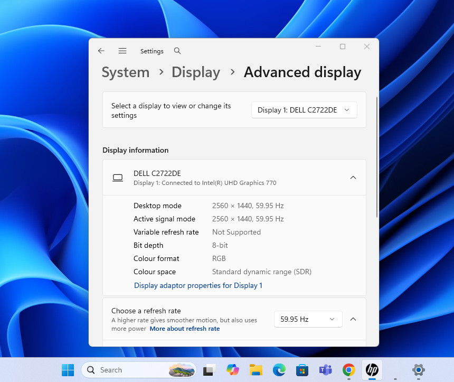
Task: Launch Microsoft Edge from taskbar
Action: click(x=279, y=370)
